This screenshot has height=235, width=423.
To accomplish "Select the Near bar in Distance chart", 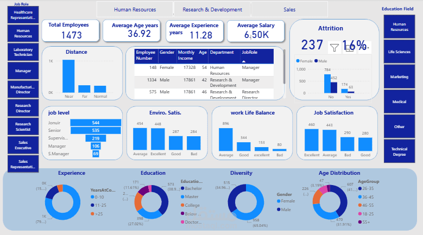I will coord(68,77).
